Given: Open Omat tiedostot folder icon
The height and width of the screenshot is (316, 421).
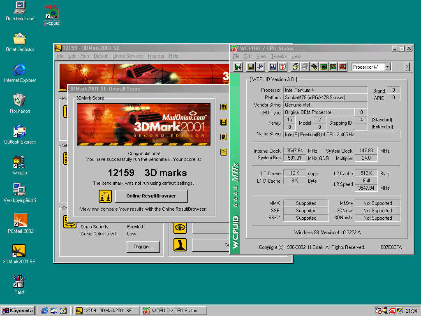Looking at the screenshot, I should (20, 42).
